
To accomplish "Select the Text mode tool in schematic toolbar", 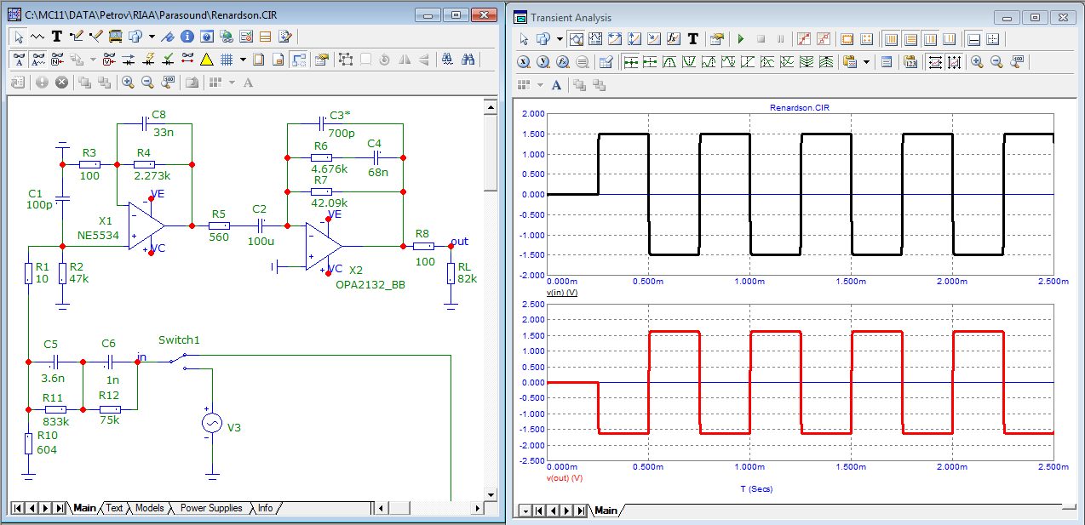I will click(57, 37).
